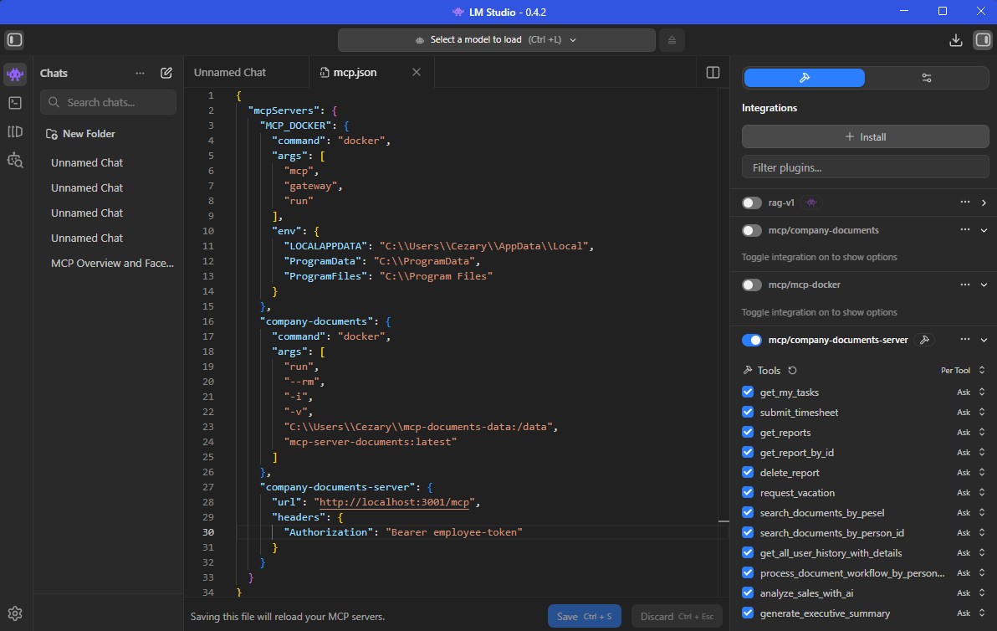
Task: Open the Discover search icon in sidebar
Action: (14, 161)
